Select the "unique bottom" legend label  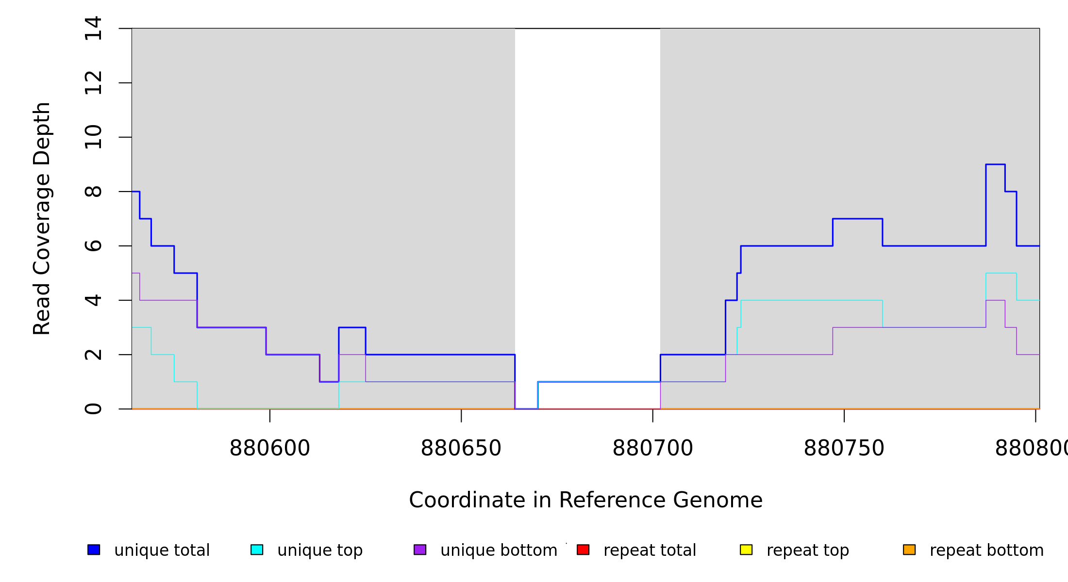click(x=499, y=550)
